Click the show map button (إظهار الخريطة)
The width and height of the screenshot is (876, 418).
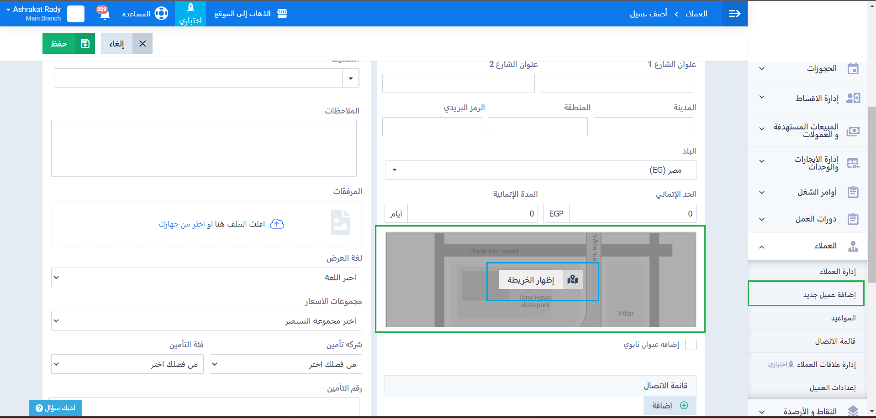[541, 280]
